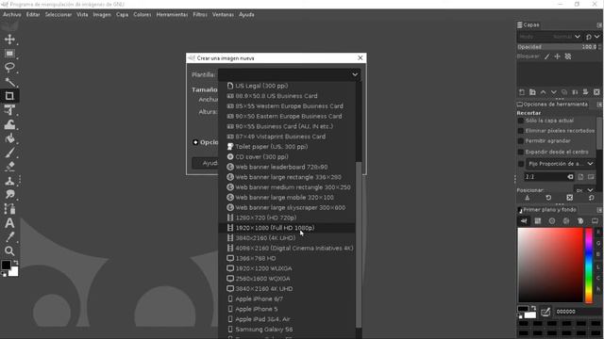This screenshot has width=604, height=339.
Task: Open the Editar menu
Action: click(33, 15)
